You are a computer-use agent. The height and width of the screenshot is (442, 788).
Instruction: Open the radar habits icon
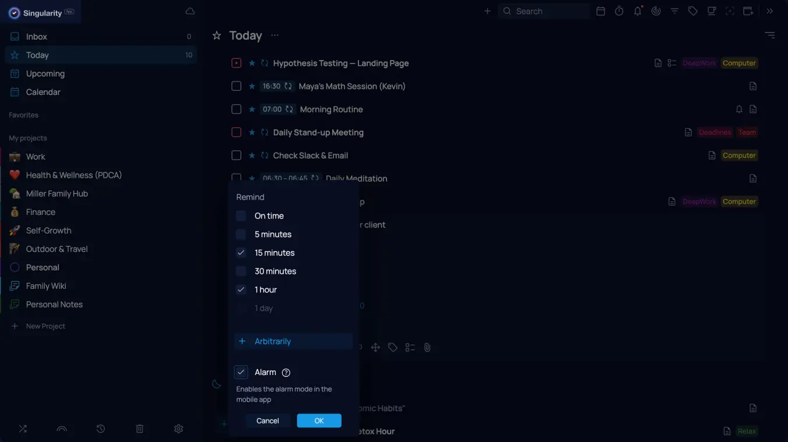pyautogui.click(x=656, y=11)
